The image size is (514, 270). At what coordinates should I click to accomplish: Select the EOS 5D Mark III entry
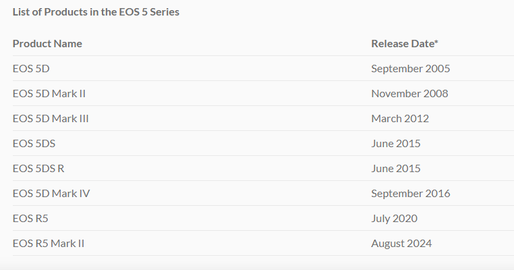51,118
